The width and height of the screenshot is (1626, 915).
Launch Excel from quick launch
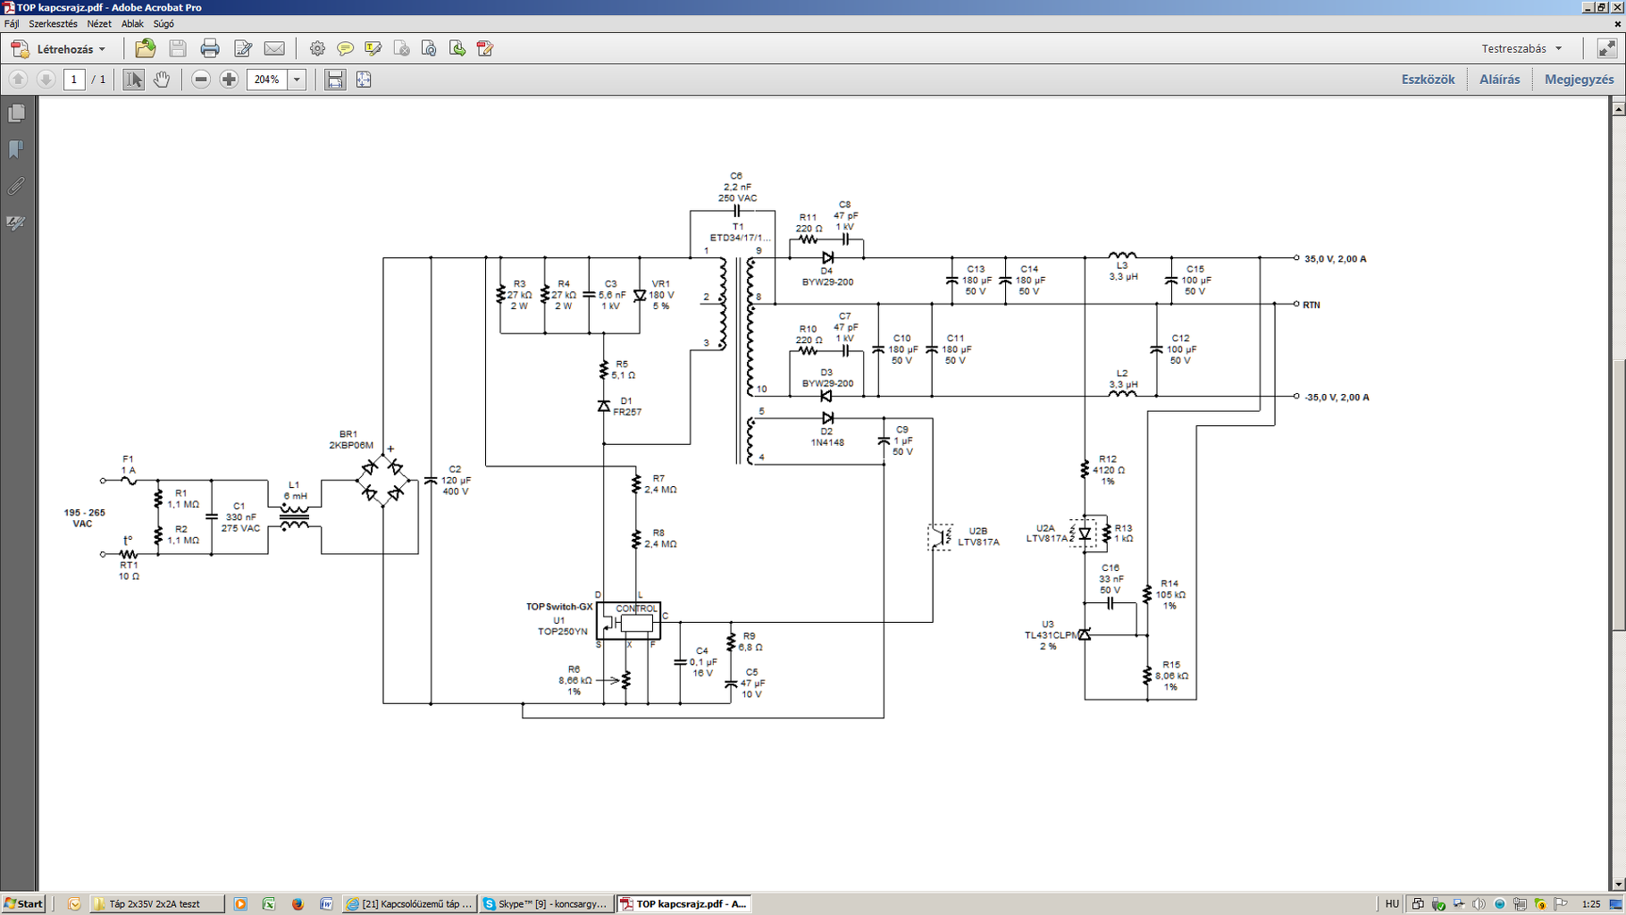click(269, 904)
